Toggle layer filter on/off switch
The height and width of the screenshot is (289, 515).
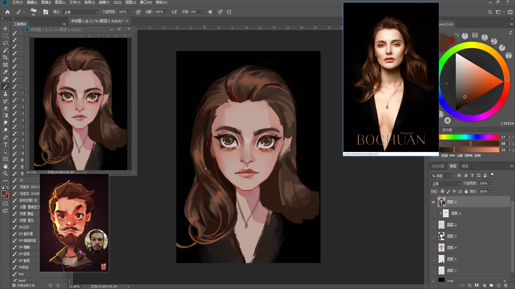[x=492, y=175]
